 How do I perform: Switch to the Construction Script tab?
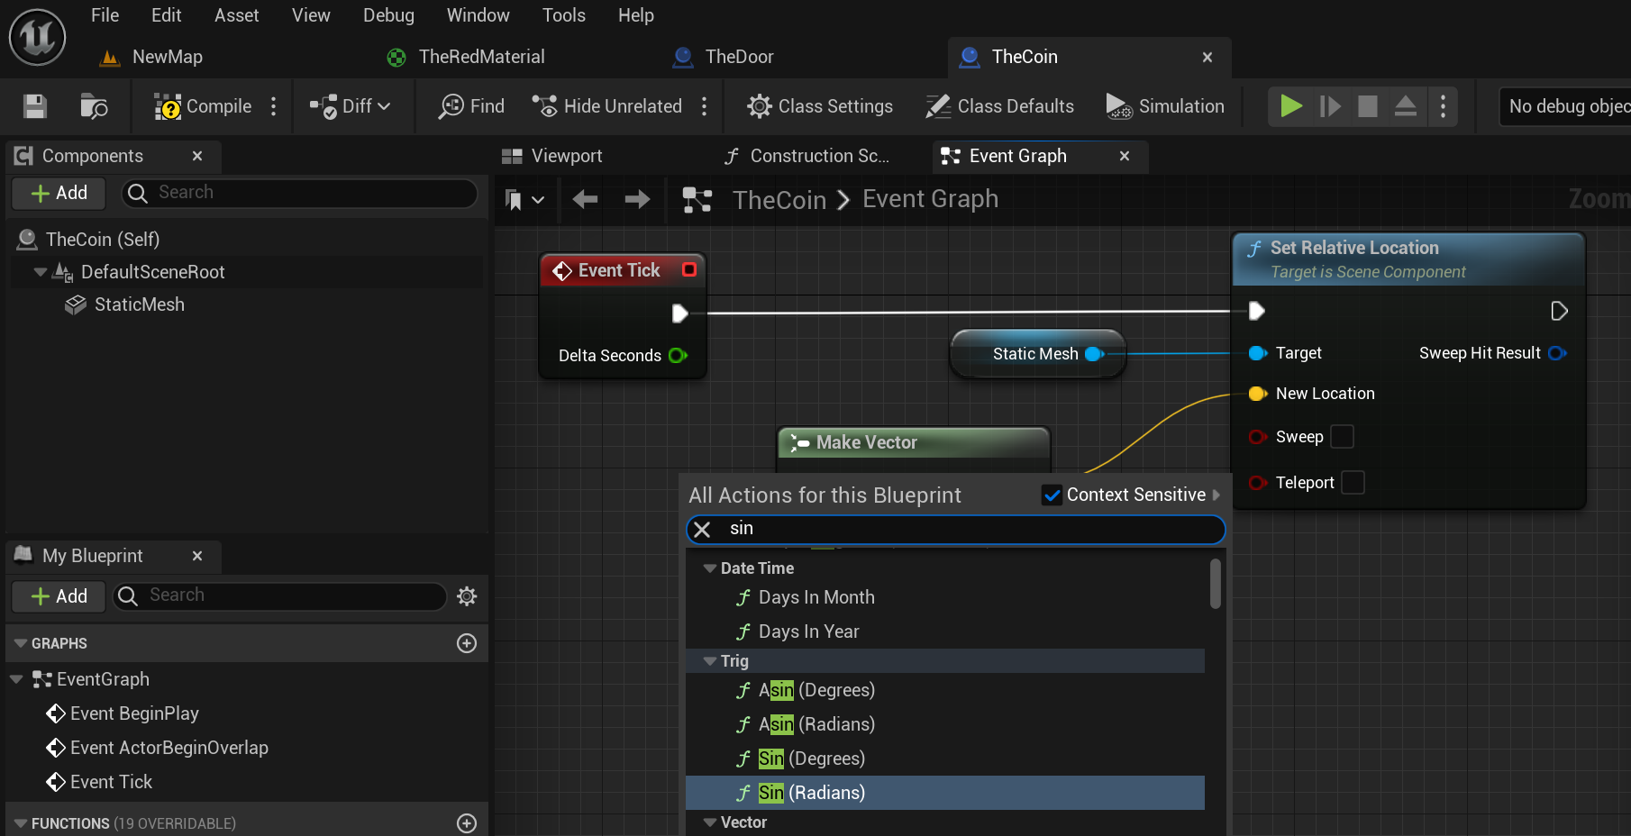tap(807, 156)
